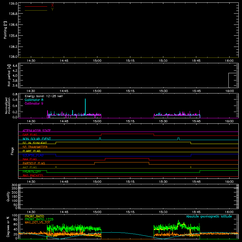
Task: Click the Collimator 8 legend label
Action: (34, 100)
